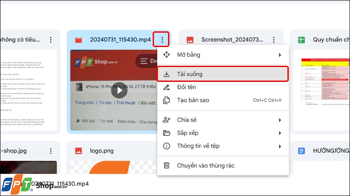Open the Quy chuẩn spreadsheet thumbnail

[322, 90]
